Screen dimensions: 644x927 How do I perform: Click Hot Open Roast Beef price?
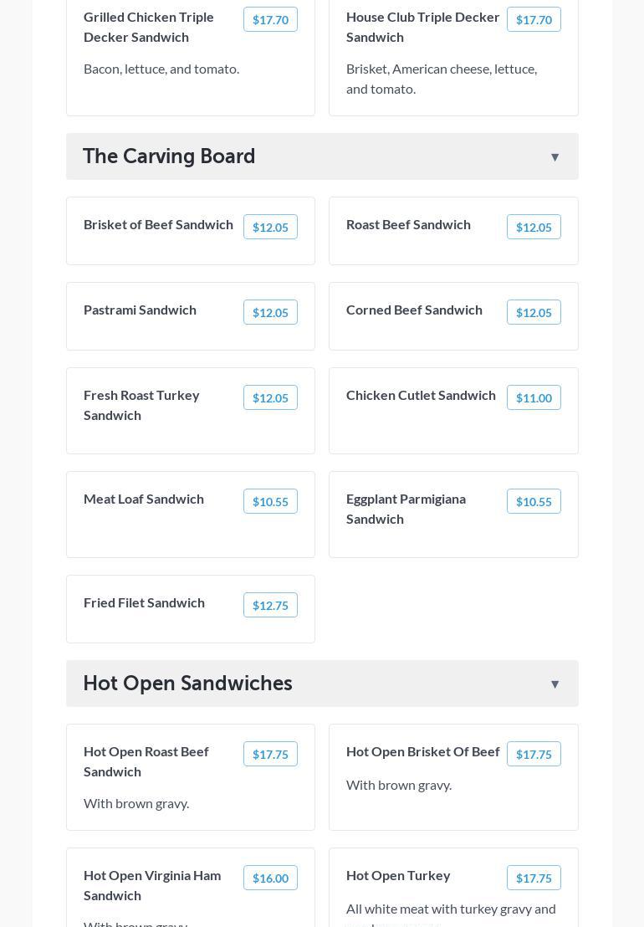(x=270, y=755)
